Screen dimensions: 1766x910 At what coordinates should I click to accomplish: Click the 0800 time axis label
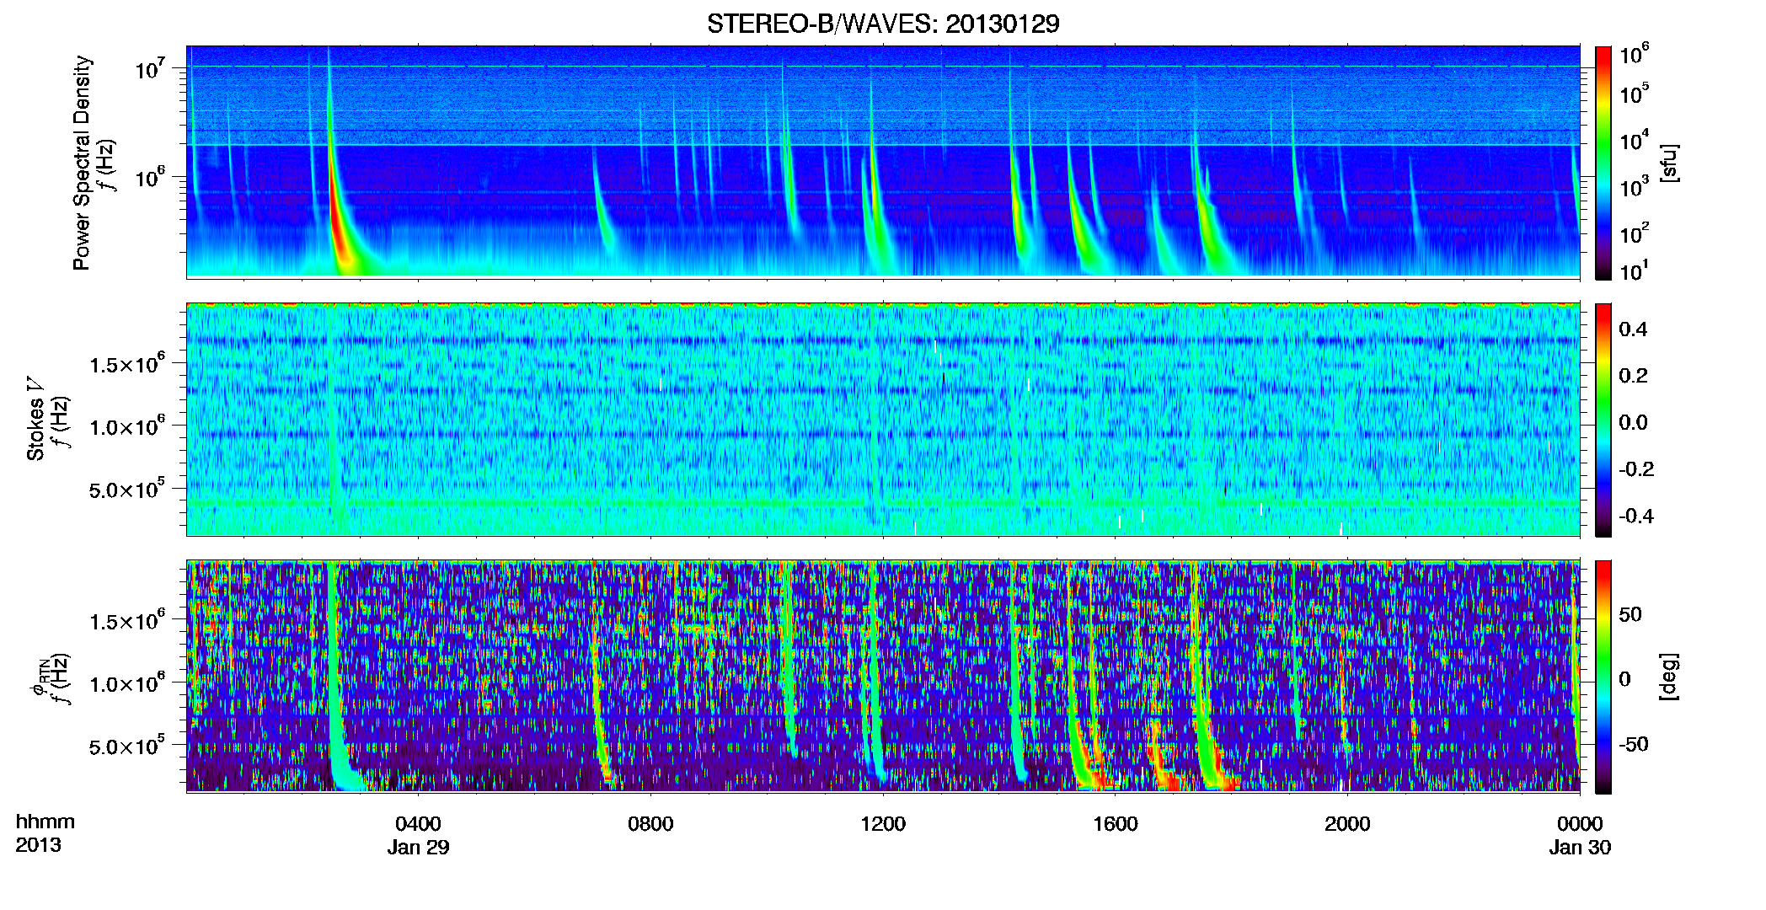(x=650, y=824)
